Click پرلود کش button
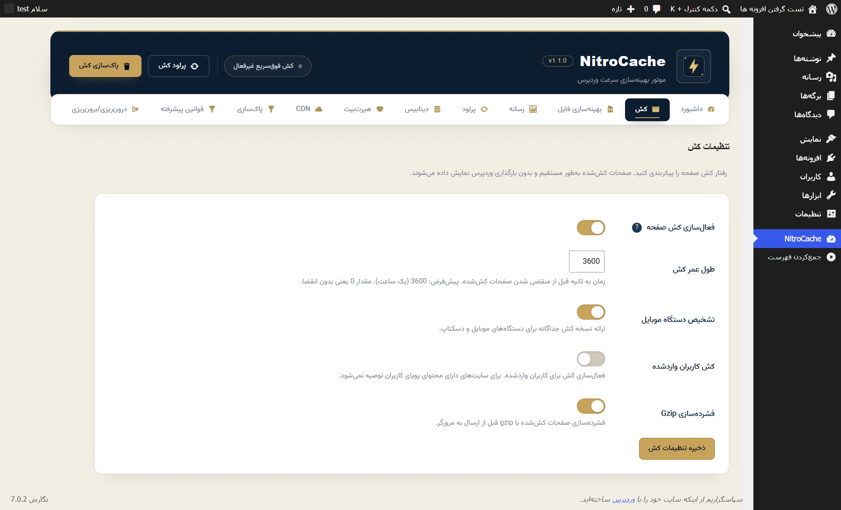 pyautogui.click(x=178, y=66)
